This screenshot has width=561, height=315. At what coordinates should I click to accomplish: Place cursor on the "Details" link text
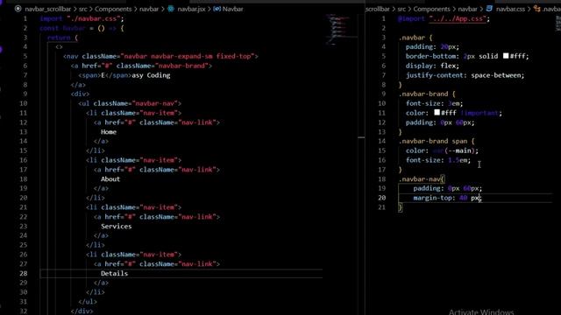[x=114, y=273]
